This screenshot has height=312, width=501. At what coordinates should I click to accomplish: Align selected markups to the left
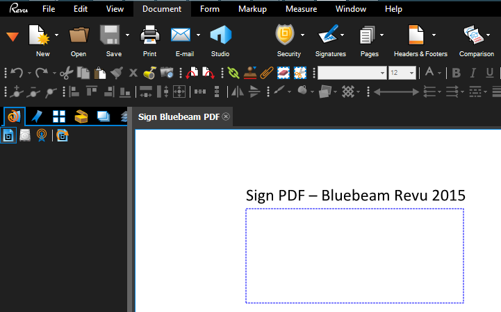coord(74,92)
